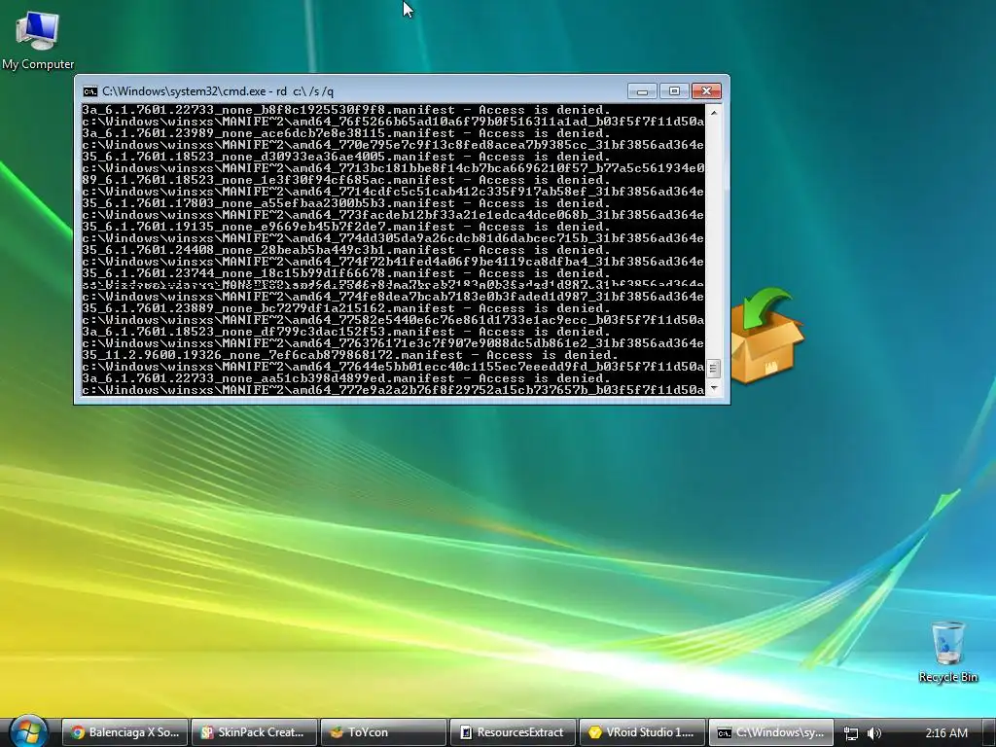Click the ToYcon icon on its taskbar button
This screenshot has width=996, height=747.
point(337,732)
